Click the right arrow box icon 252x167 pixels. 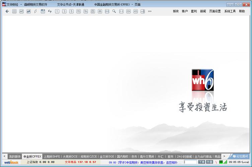[x=136, y=11]
